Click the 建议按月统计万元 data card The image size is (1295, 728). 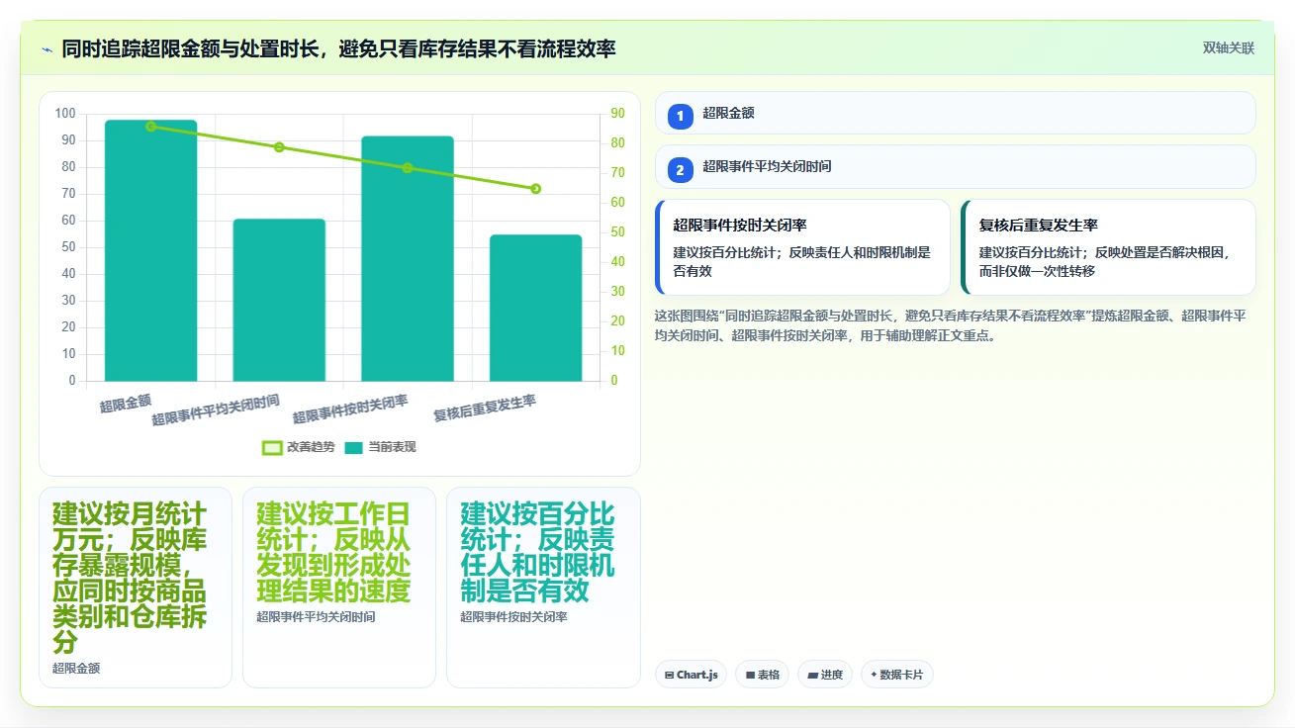(x=136, y=588)
